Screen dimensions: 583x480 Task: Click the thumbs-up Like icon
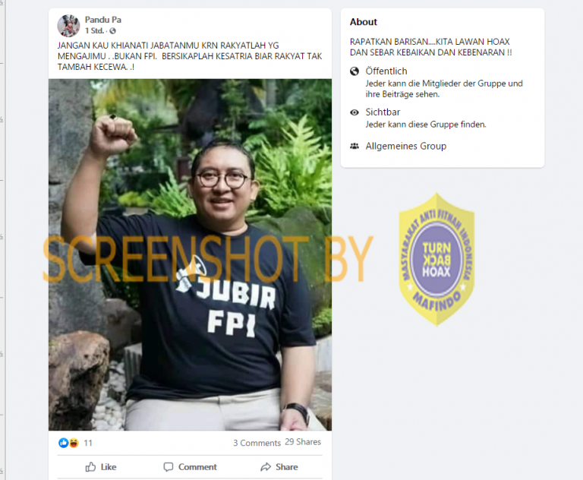(x=90, y=466)
